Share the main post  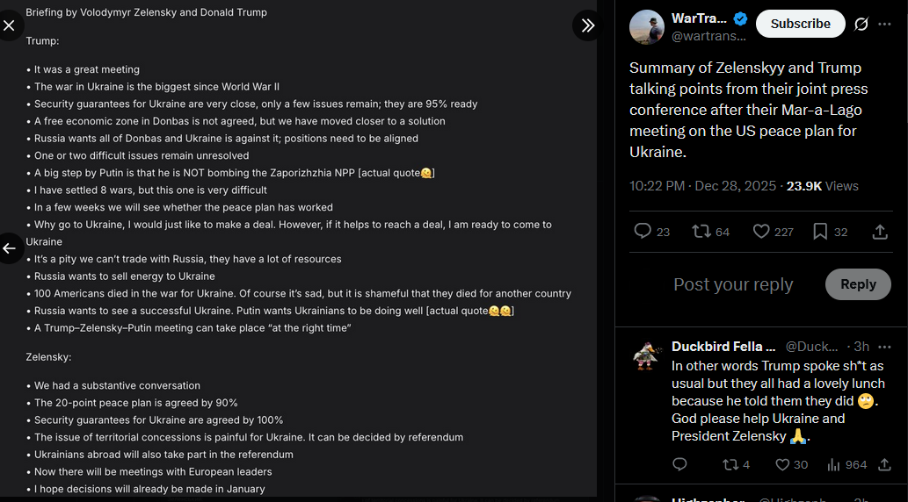point(879,232)
